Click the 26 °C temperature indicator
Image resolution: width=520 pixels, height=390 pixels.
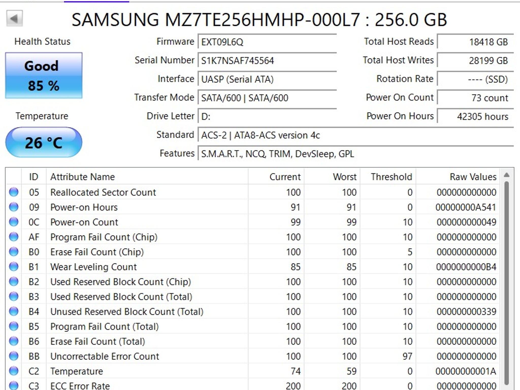tap(44, 142)
